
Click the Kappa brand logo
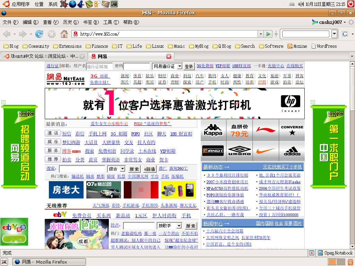coord(213,130)
